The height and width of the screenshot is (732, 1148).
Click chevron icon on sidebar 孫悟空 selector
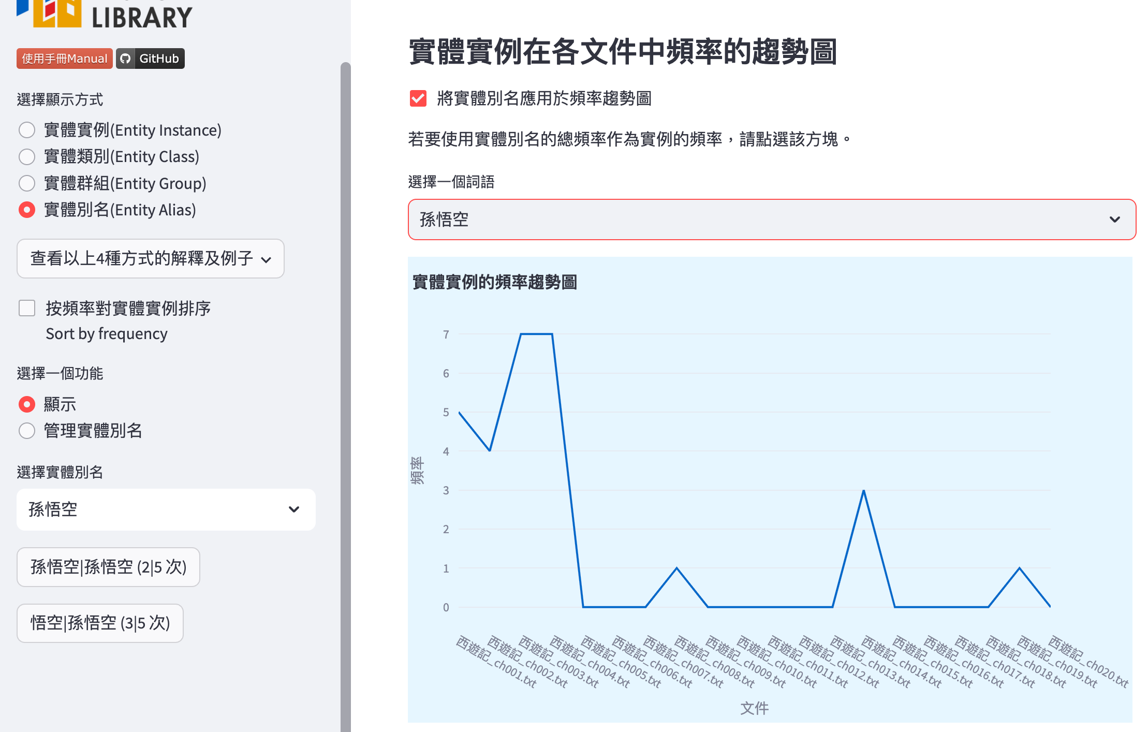[x=294, y=509]
